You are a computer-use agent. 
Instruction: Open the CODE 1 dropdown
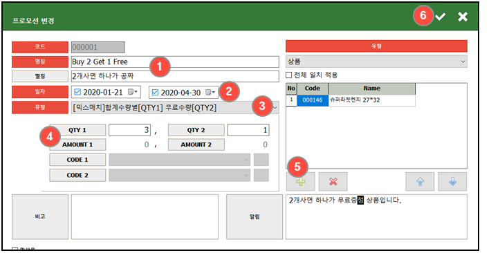(180, 160)
